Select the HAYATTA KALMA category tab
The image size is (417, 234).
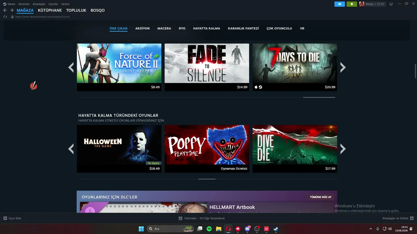pyautogui.click(x=207, y=29)
